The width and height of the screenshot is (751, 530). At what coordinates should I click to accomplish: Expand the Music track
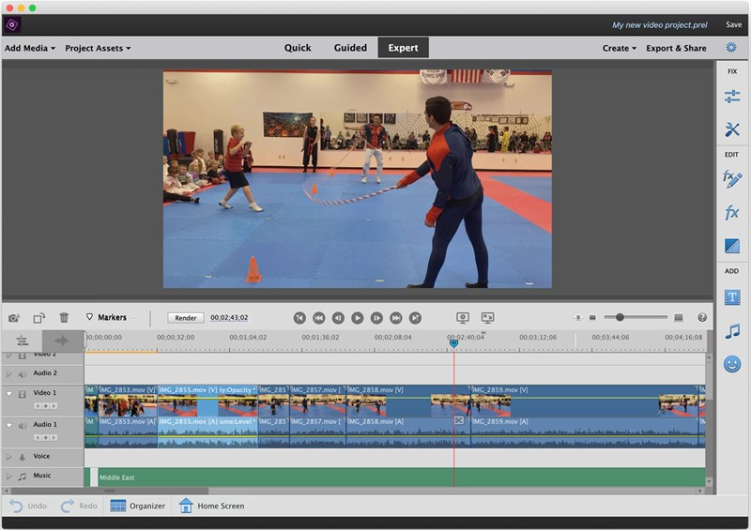(x=9, y=477)
